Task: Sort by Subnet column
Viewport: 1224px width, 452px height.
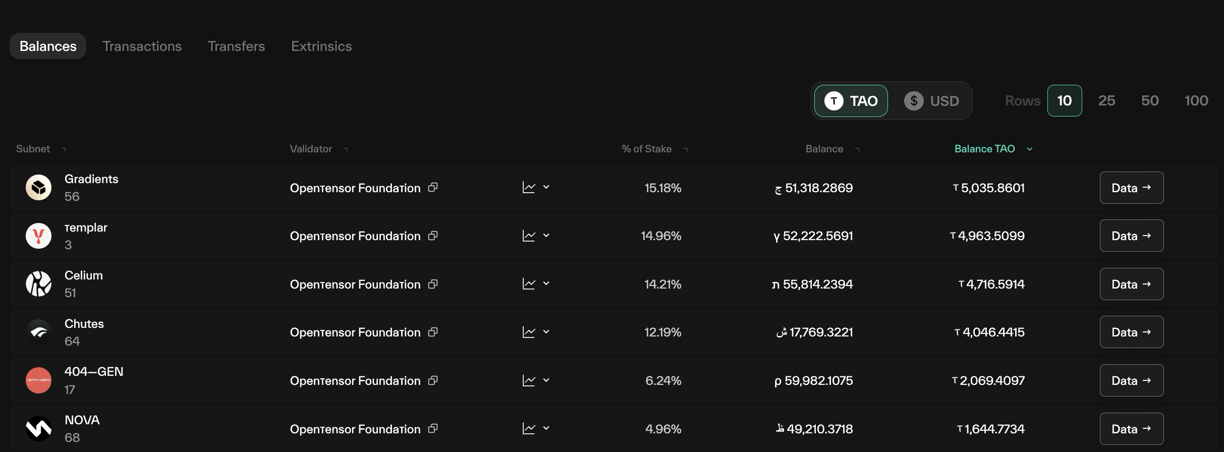Action: (41, 149)
